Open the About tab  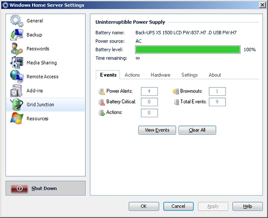tap(215, 75)
